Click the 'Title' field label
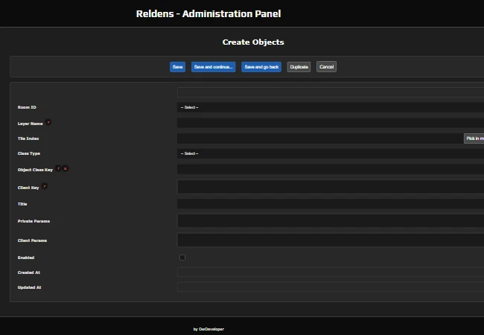Viewport: 484px width, 335px height. 22,204
